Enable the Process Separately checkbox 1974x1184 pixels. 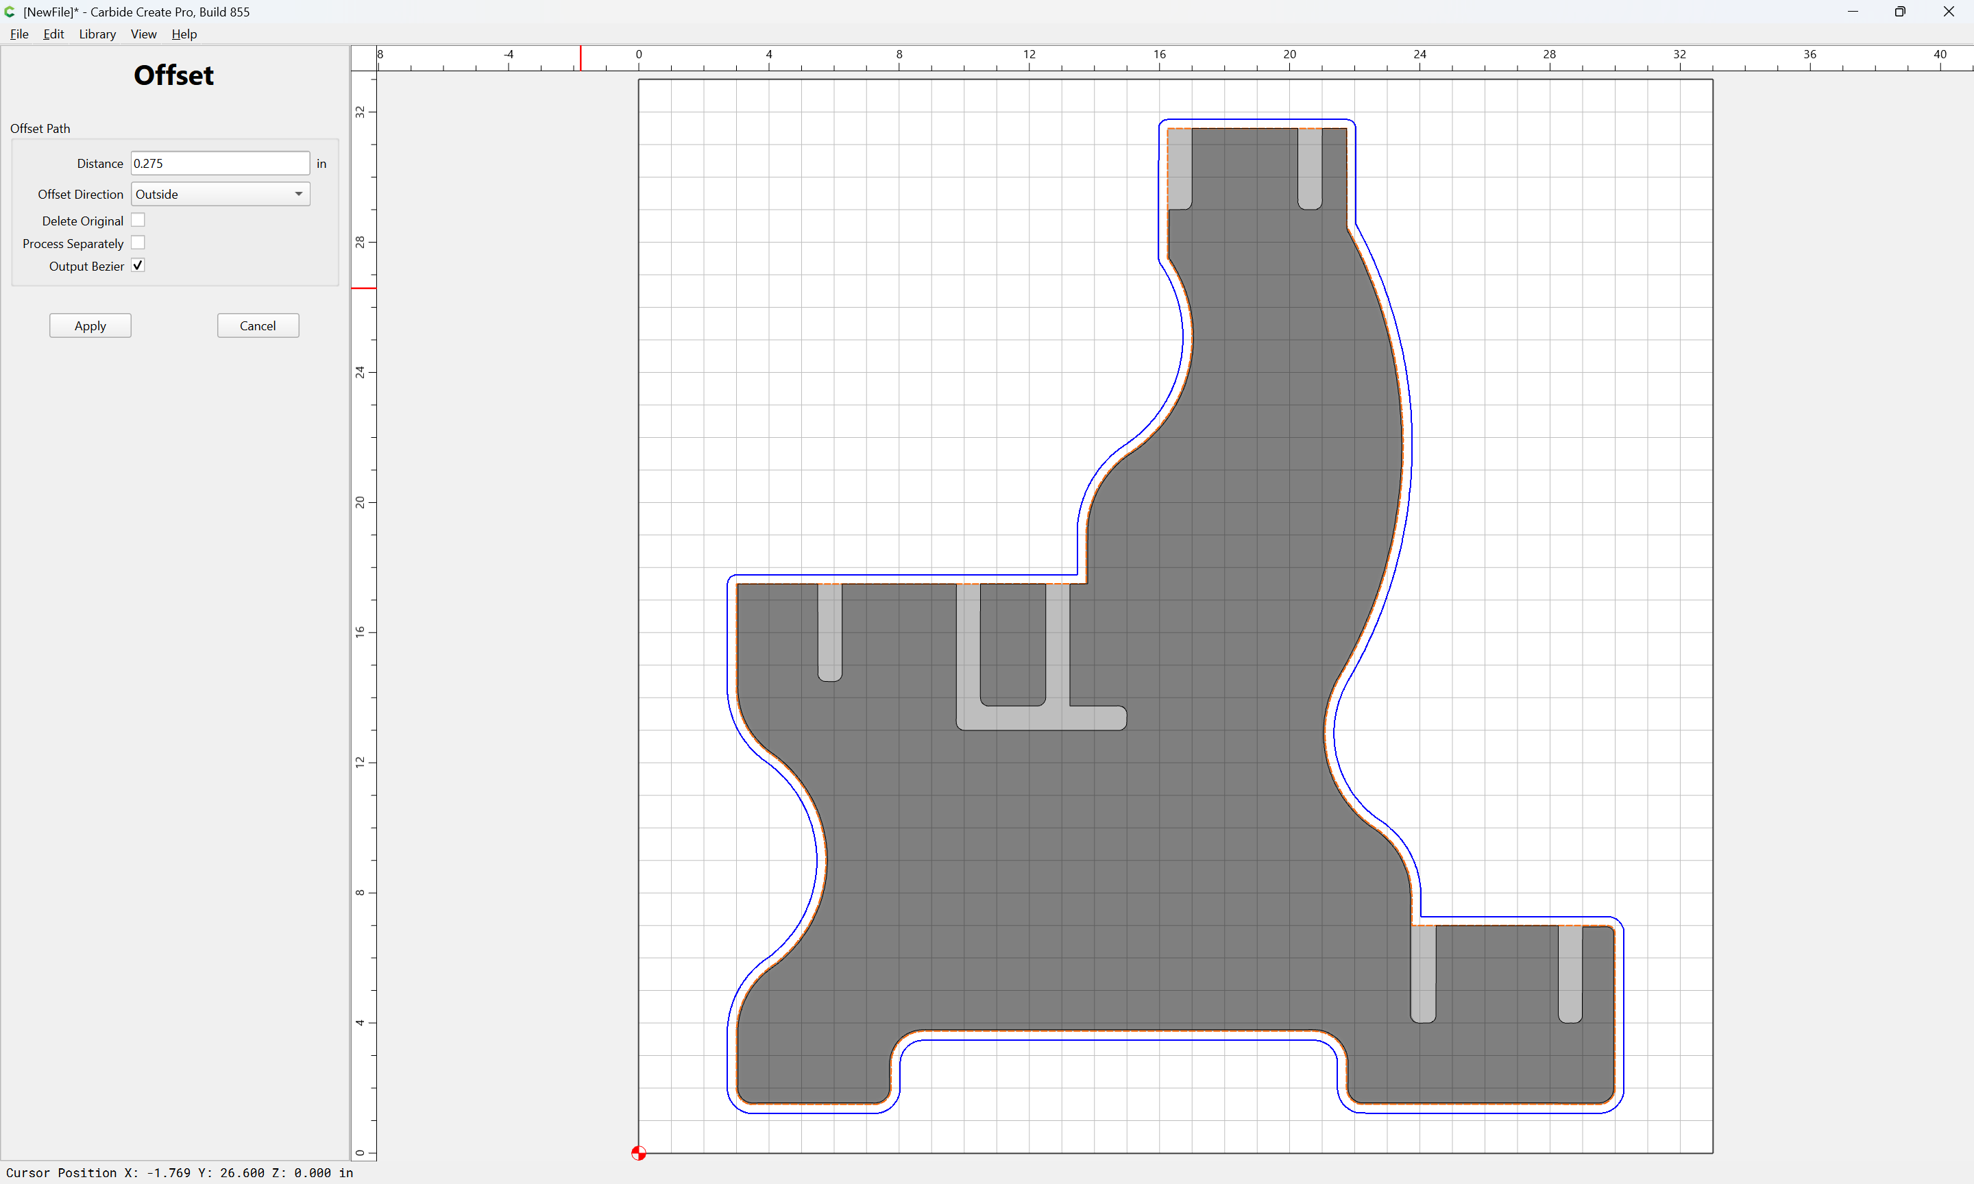pos(138,243)
